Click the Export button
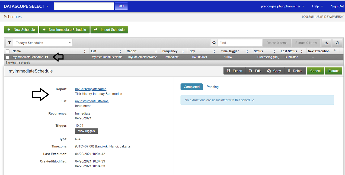 tap(235, 71)
